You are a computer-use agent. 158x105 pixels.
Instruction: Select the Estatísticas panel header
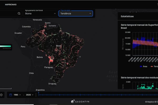[x=127, y=16]
